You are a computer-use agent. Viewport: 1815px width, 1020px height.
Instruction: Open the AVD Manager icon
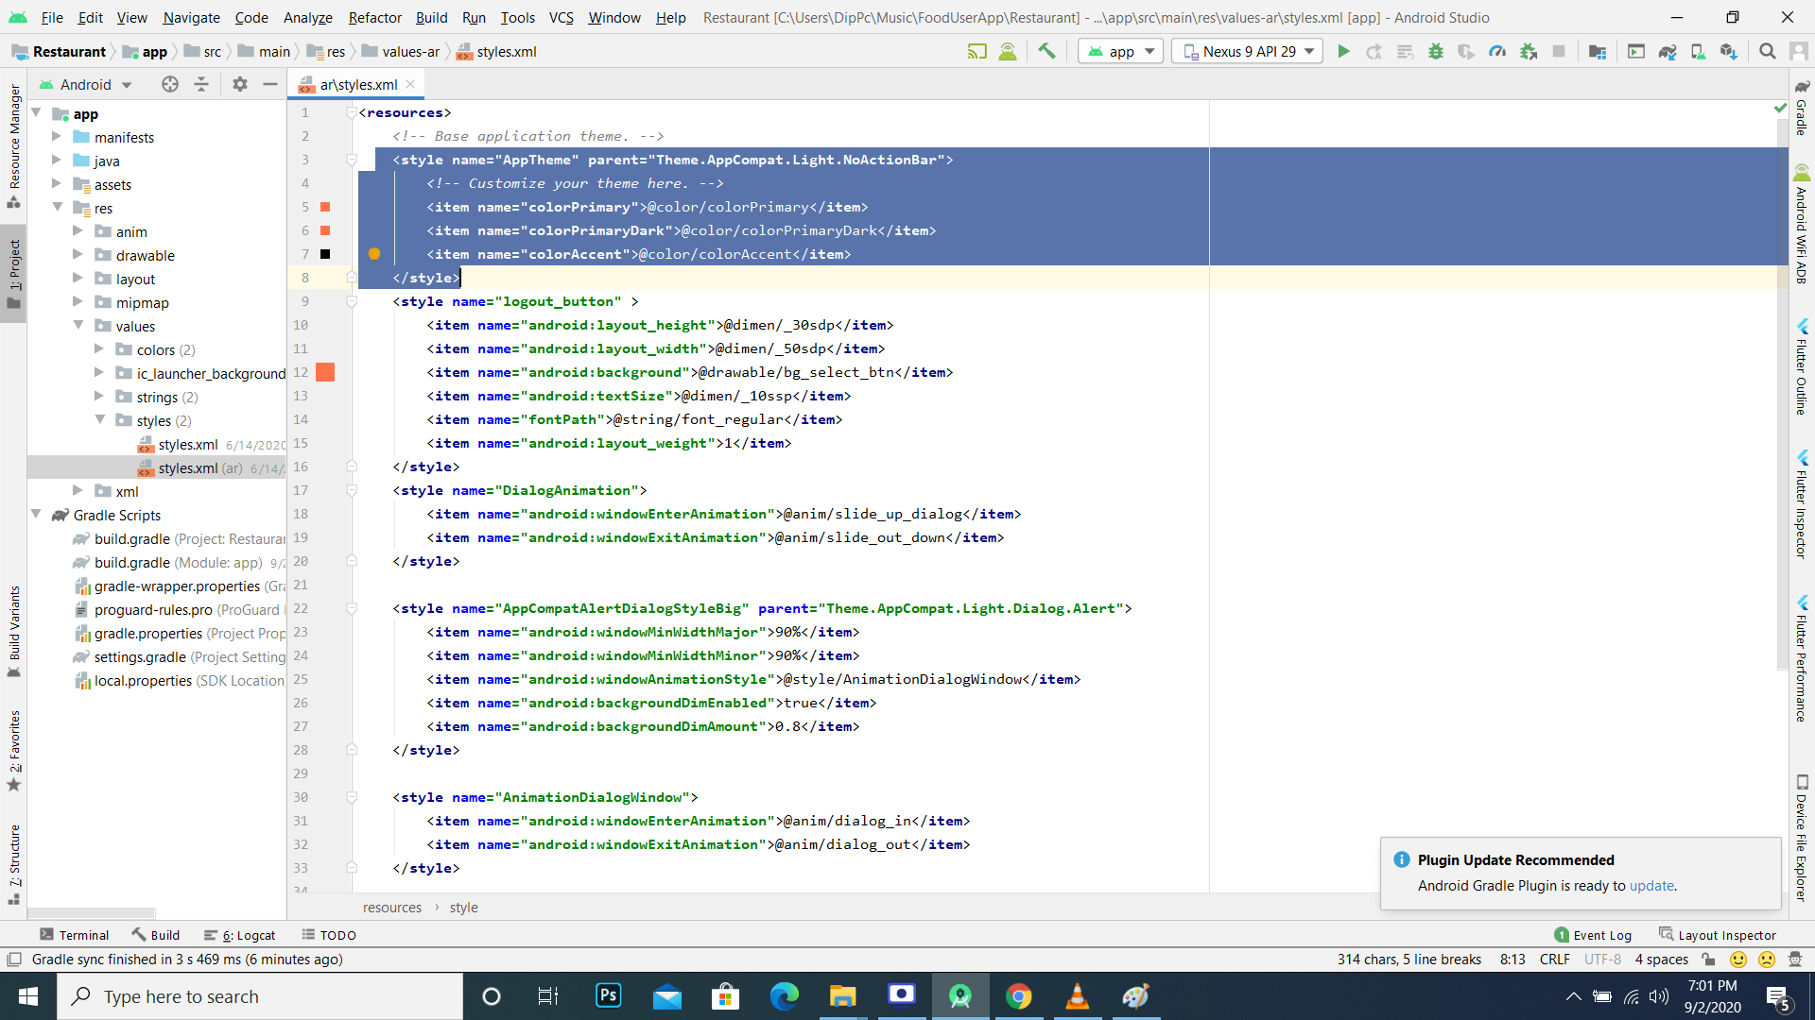pos(1699,52)
